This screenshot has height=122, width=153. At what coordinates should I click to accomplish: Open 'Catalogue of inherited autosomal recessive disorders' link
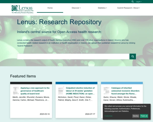pos(125,91)
